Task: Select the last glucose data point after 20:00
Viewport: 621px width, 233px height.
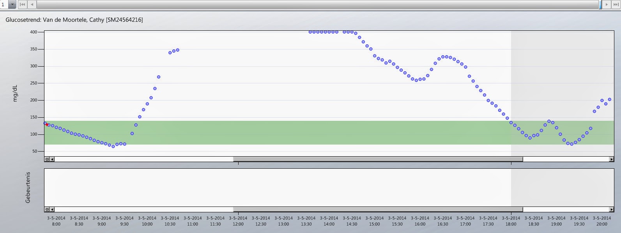Action: point(610,99)
